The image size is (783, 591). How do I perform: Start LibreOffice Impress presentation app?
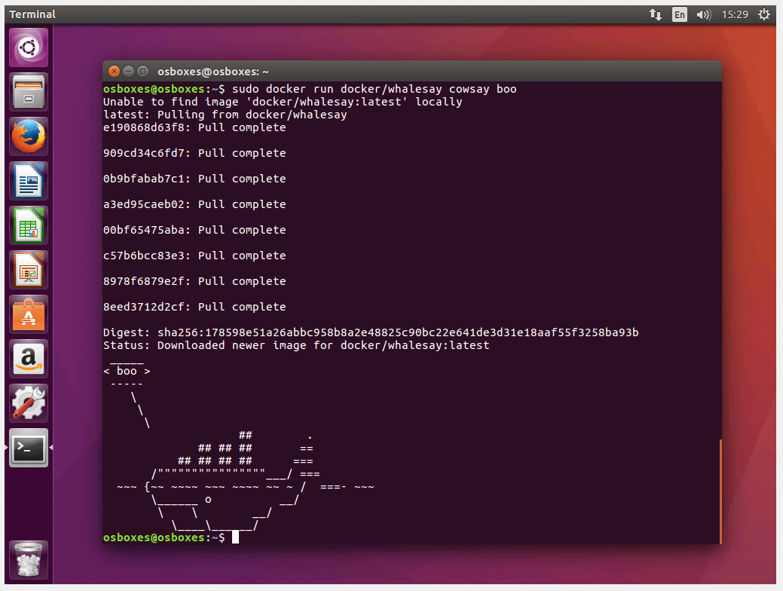(29, 270)
